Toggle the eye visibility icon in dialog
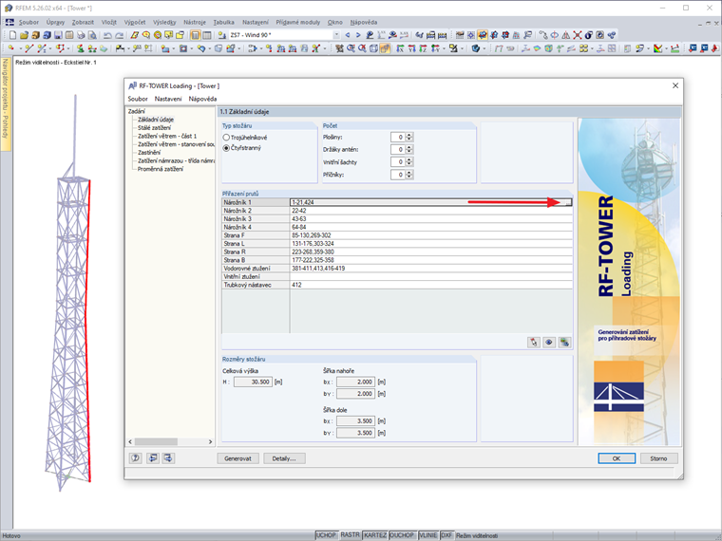 click(549, 343)
